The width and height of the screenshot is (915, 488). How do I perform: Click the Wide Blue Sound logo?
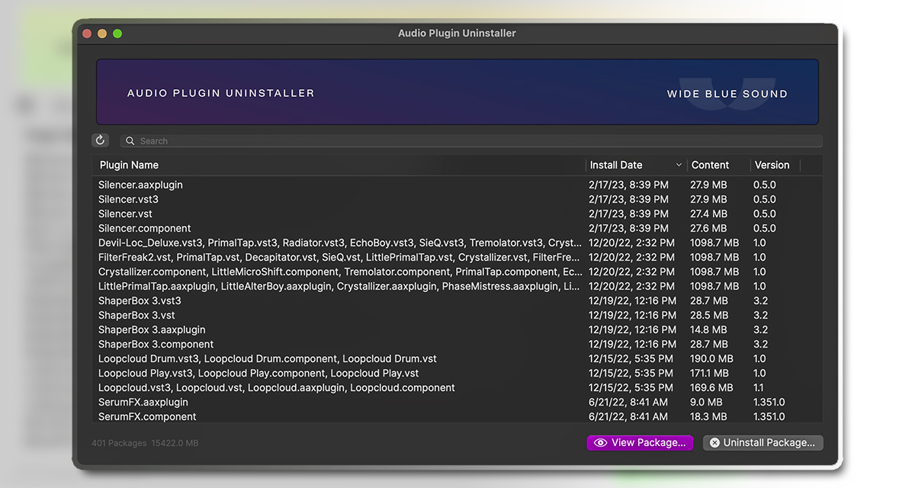click(x=727, y=94)
